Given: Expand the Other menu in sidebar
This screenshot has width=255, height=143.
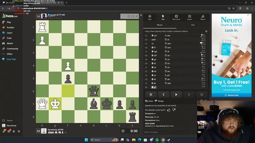Looking at the screenshot, I should pos(7,54).
